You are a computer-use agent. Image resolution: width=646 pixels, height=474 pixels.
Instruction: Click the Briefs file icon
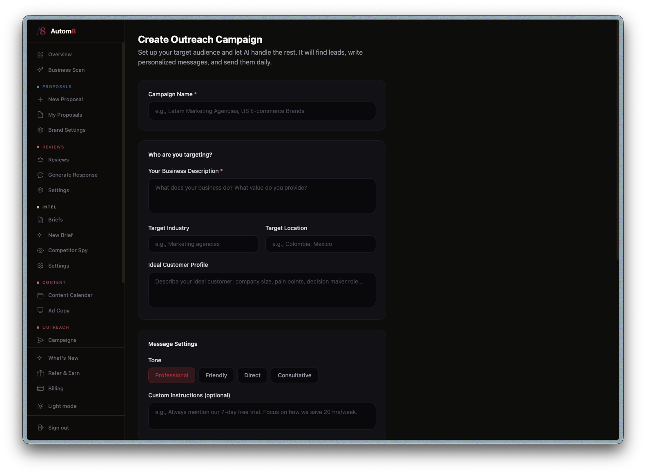click(x=40, y=220)
